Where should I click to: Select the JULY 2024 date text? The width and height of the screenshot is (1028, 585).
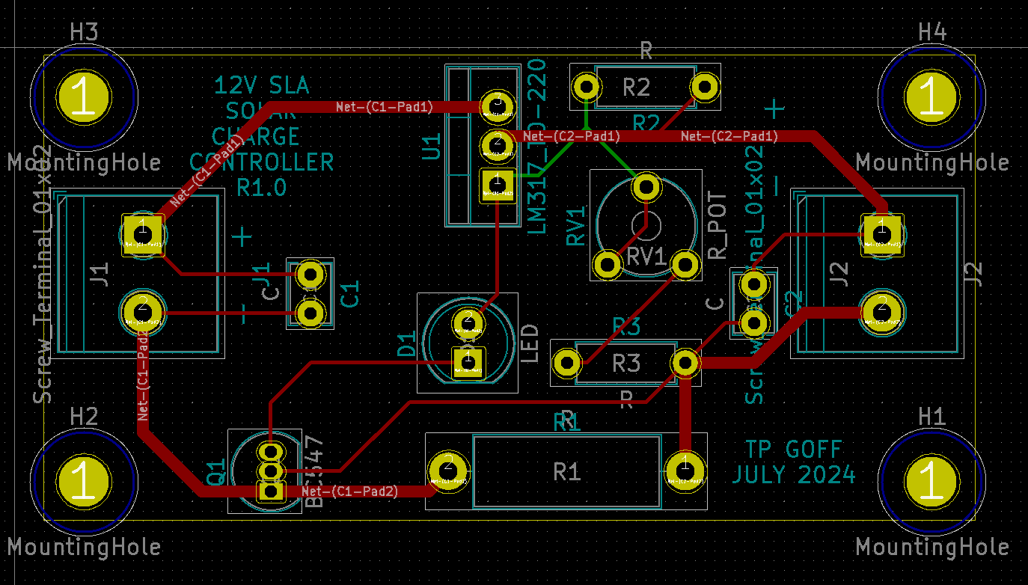pyautogui.click(x=794, y=475)
